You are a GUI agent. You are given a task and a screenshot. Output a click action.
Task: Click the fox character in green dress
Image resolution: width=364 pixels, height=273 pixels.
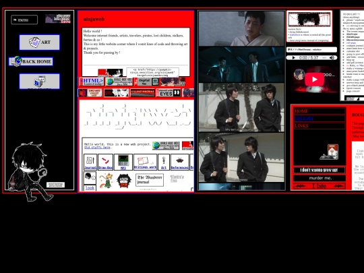[x=106, y=181]
